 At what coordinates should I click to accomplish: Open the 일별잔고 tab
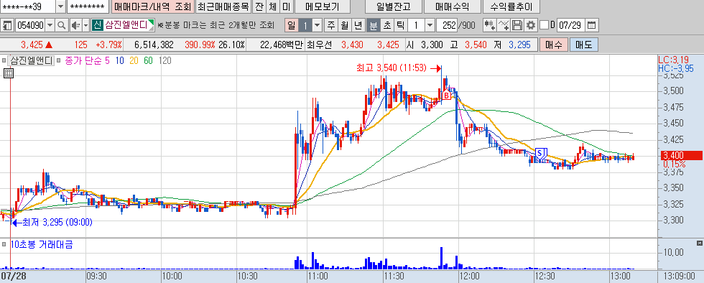pos(393,6)
